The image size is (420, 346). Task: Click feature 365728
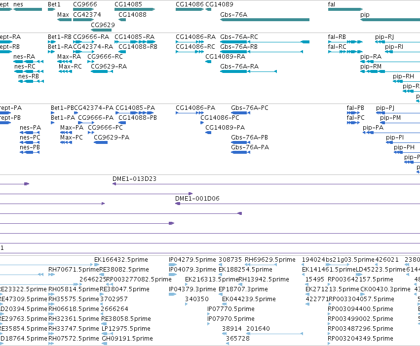(x=237, y=339)
